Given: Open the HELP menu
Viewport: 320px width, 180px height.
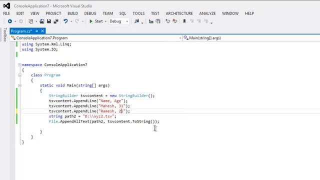Looking at the screenshot, I should [249, 13].
